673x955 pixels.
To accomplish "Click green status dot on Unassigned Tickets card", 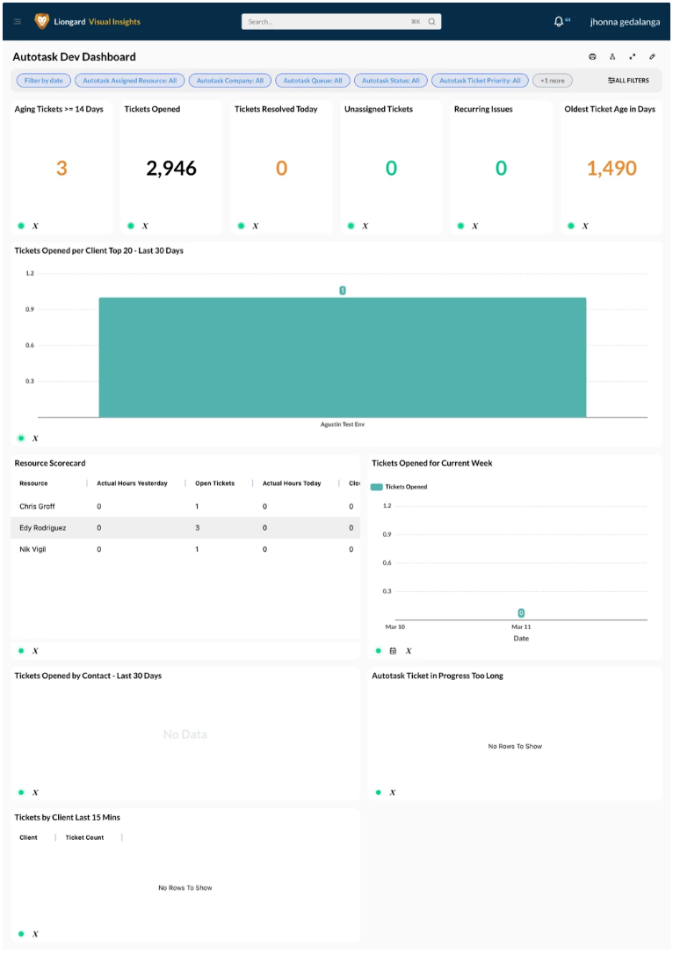I will 351,226.
